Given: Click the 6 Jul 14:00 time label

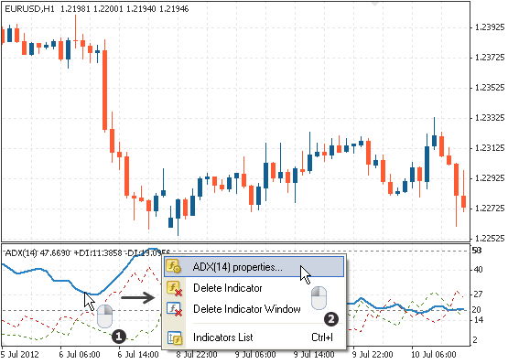Looking at the screenshot, I should pyautogui.click(x=138, y=355).
